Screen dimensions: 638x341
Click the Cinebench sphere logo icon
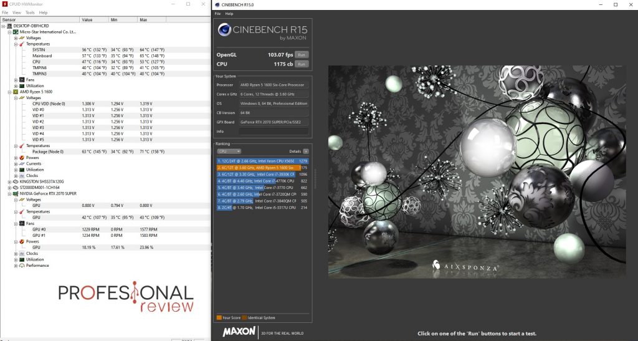(224, 30)
